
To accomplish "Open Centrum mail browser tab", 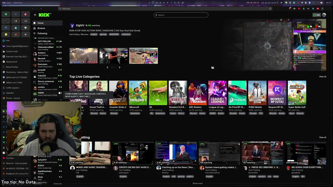I will [x=16, y=51].
